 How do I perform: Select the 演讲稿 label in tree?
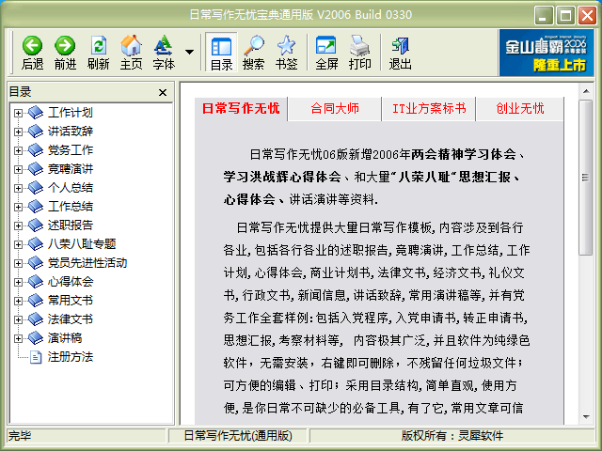tap(65, 338)
